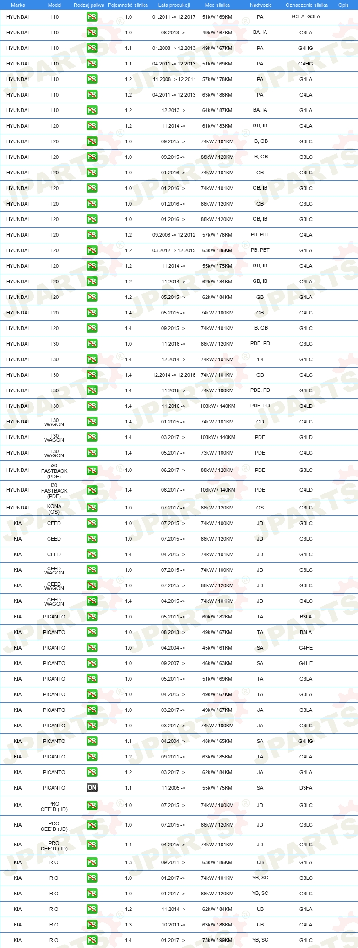Click petrol icon for PICANTO 60kW / 82KM
The image size is (358, 948).
(92, 617)
